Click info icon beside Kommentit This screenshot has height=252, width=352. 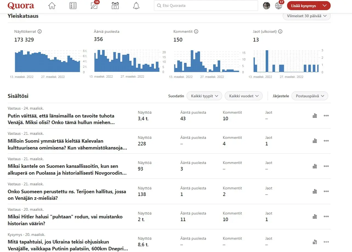196,31
